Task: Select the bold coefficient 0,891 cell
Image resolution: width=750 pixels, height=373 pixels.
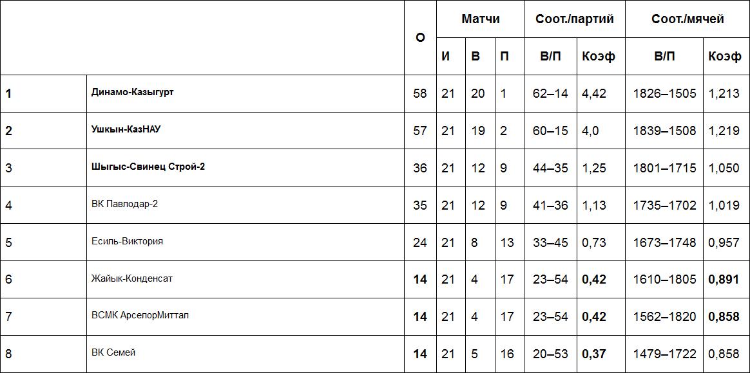Action: pos(724,279)
